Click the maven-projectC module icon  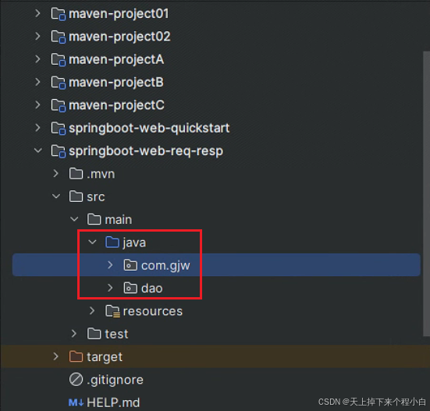pyautogui.click(x=59, y=105)
